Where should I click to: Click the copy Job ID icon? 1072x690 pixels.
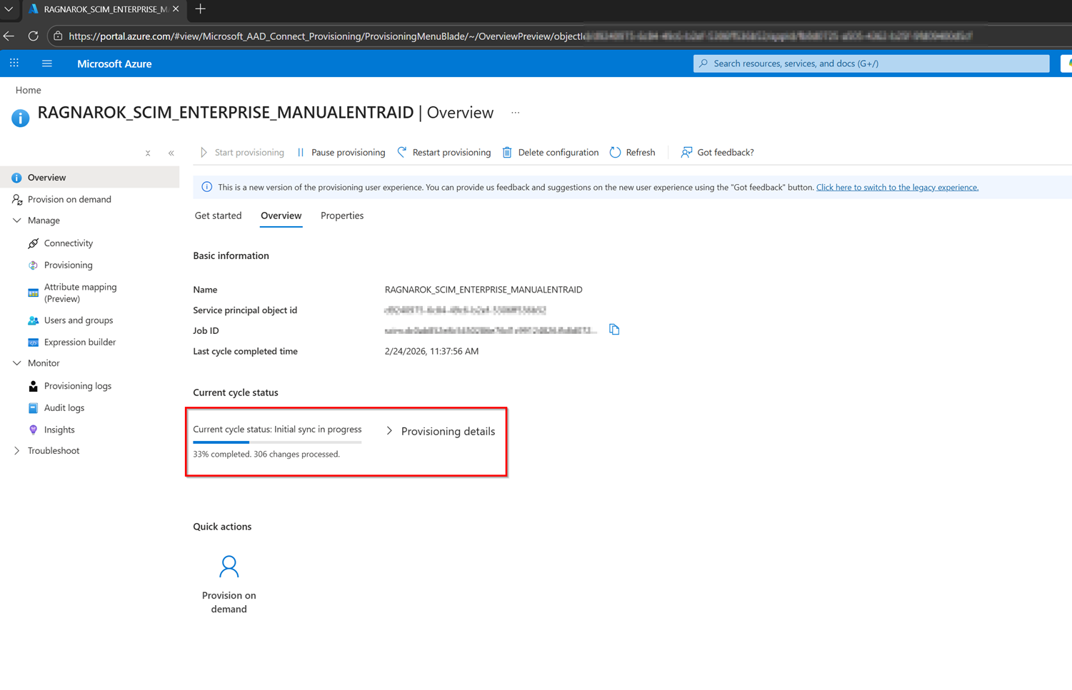click(614, 330)
